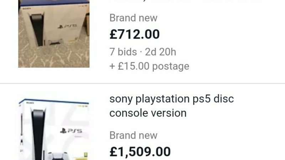Click the white controller in the second image
This screenshot has height=160, width=285.
tap(58, 156)
